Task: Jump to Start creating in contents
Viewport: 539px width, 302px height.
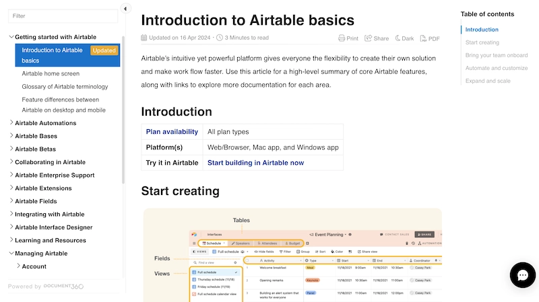Action: 482,42
